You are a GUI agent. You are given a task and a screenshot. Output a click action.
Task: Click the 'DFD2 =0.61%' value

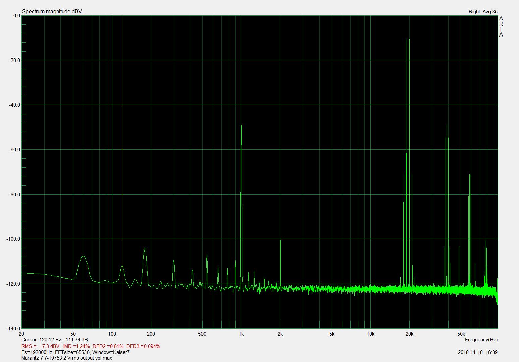pos(108,346)
